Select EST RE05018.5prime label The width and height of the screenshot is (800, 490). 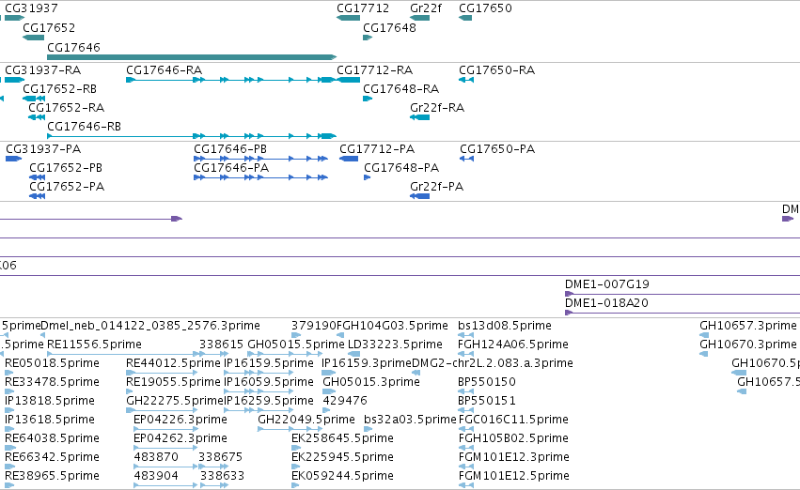[x=52, y=362]
